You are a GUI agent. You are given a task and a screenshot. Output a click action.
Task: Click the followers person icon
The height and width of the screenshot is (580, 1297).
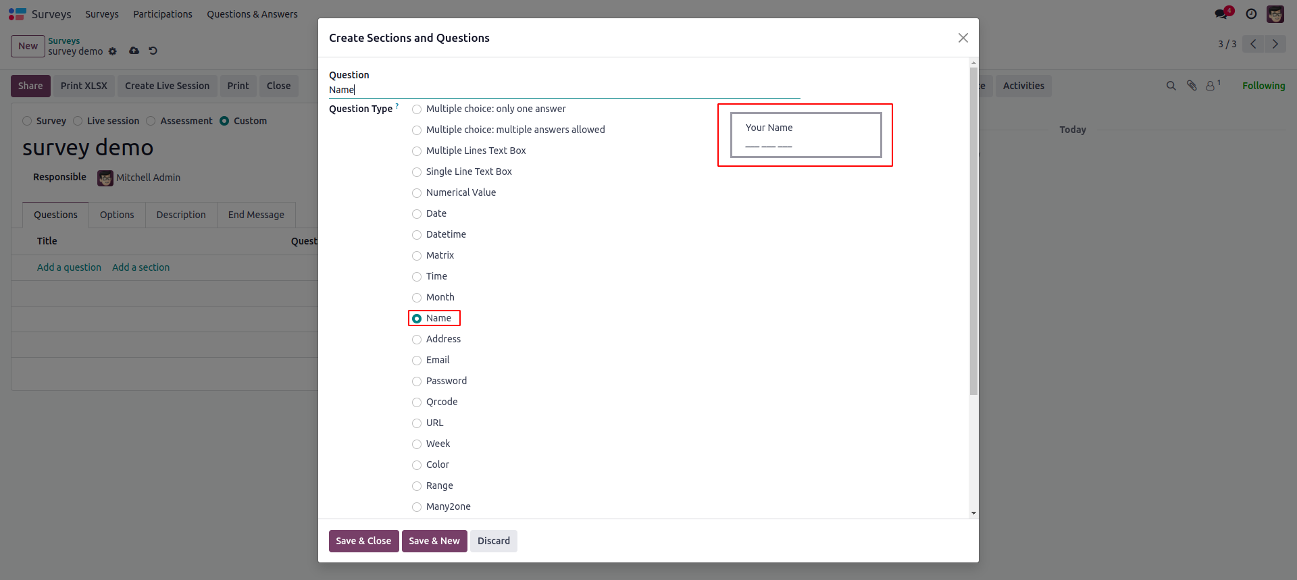click(x=1211, y=86)
